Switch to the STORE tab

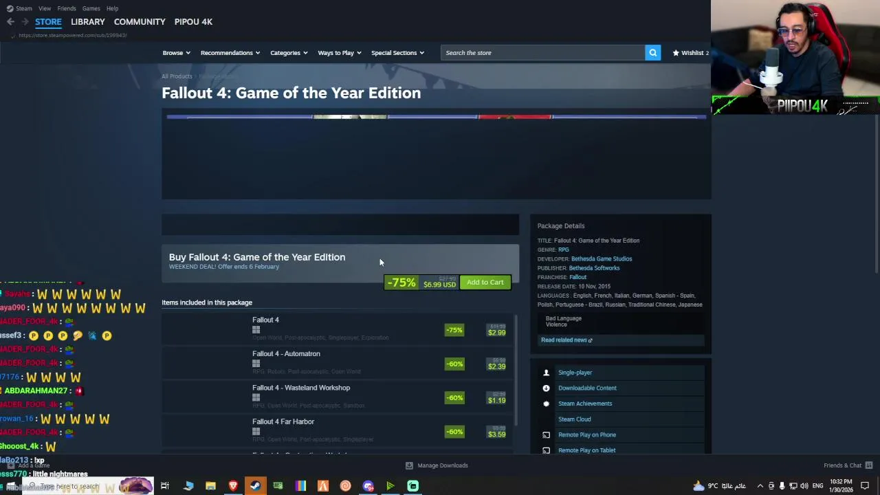(x=48, y=22)
